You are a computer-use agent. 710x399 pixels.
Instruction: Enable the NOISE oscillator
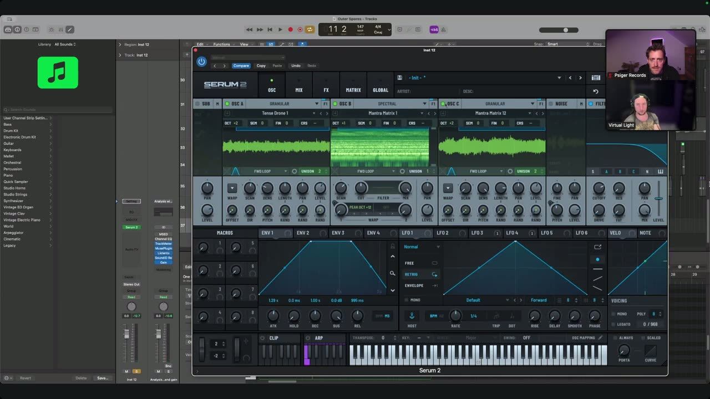click(x=550, y=104)
